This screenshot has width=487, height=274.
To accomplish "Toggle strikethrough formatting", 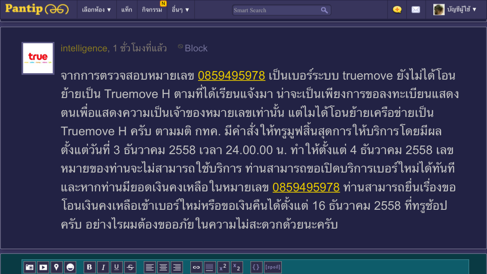I will (x=130, y=267).
